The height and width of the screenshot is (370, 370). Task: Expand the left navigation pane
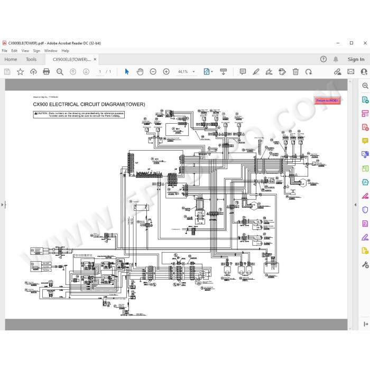tap(3, 205)
